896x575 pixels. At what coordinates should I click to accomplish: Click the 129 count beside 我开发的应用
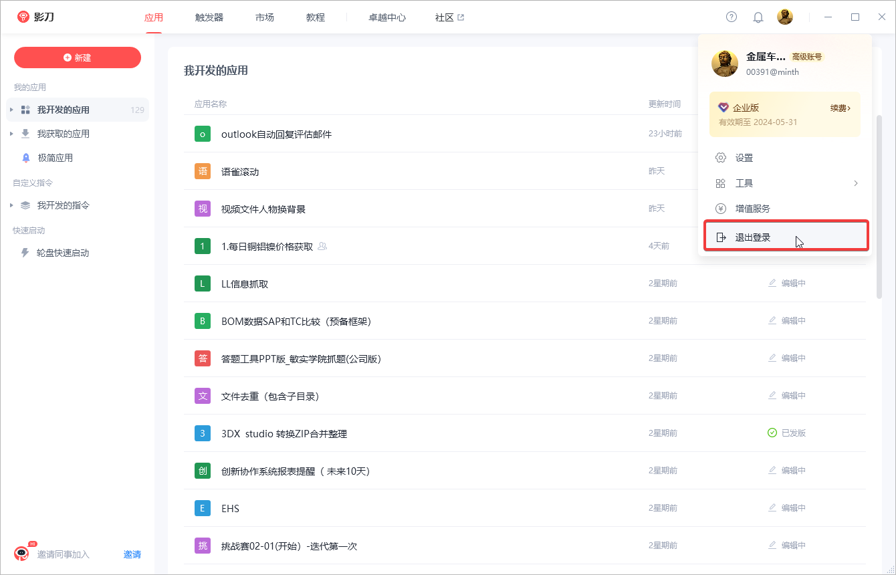pyautogui.click(x=137, y=110)
